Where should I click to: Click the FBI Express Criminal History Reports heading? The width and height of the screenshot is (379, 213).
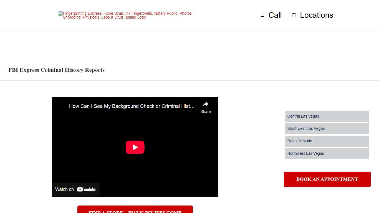[56, 70]
